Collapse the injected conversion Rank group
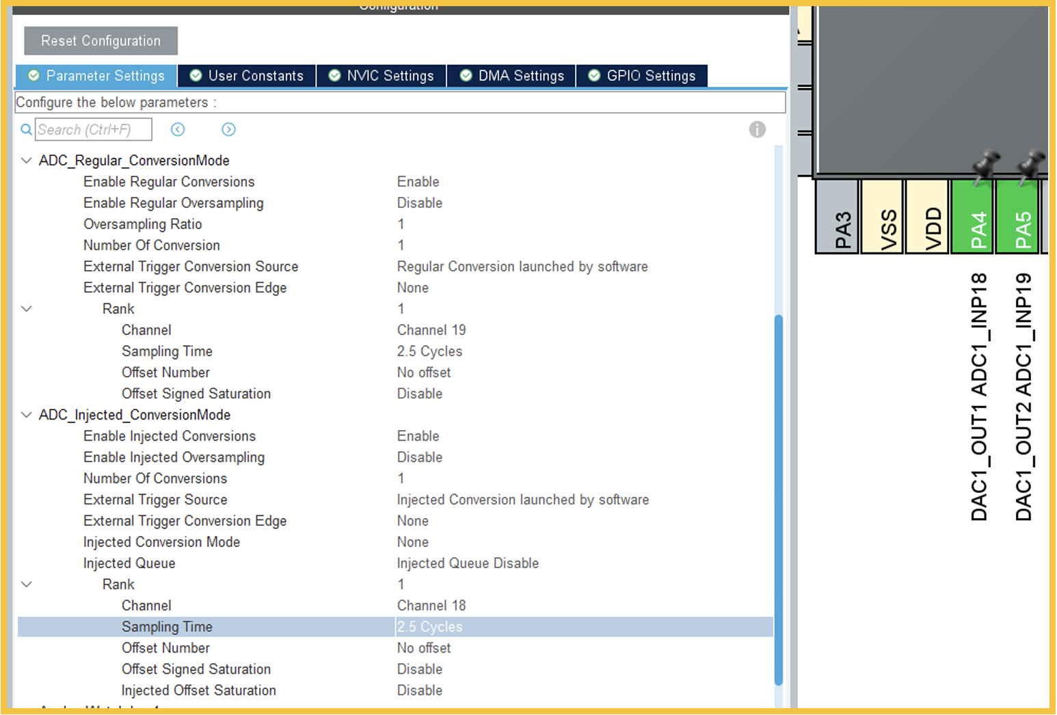1057x715 pixels. click(x=27, y=584)
